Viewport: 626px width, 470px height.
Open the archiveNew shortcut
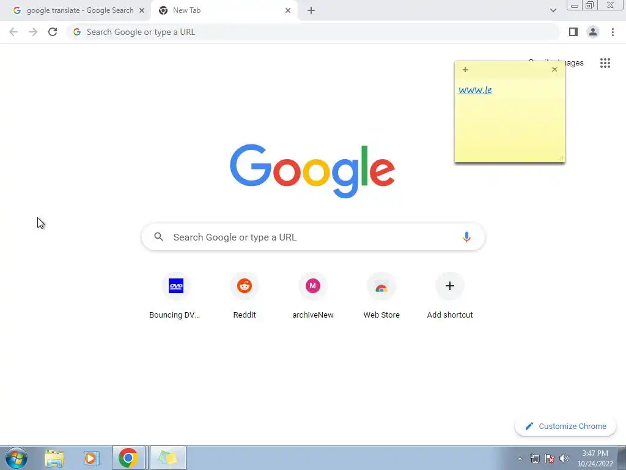[312, 296]
